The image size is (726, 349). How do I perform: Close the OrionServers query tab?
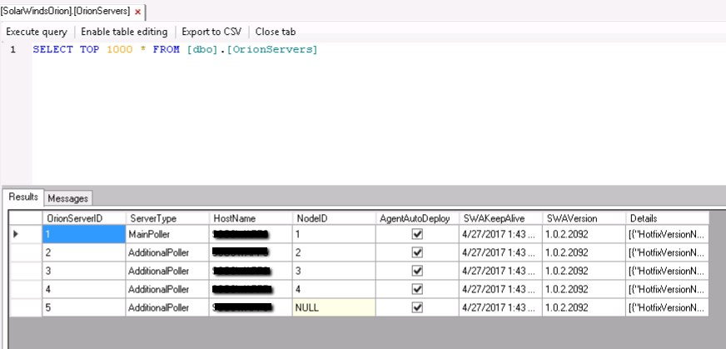[138, 12]
